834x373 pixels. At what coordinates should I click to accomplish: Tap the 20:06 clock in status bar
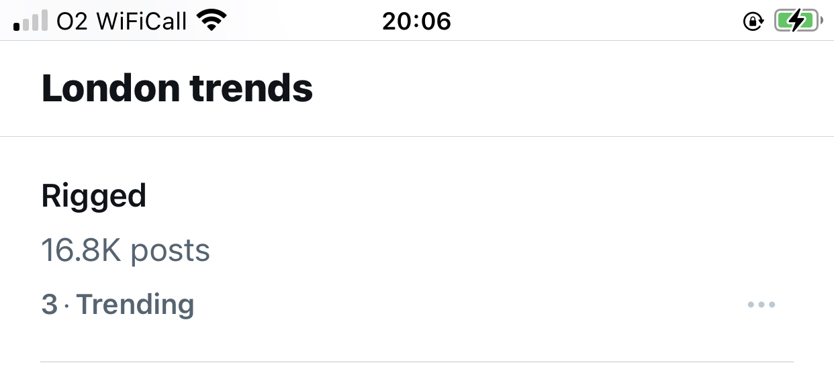(x=416, y=21)
